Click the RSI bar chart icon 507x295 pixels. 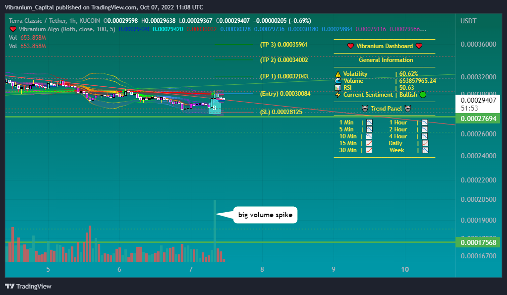tap(338, 88)
